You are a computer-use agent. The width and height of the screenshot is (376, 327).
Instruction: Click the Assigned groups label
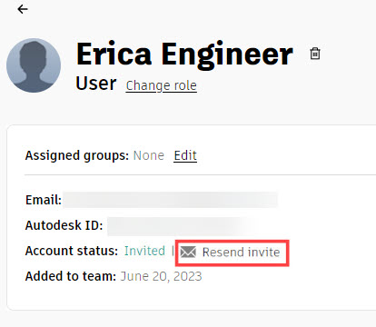click(77, 155)
